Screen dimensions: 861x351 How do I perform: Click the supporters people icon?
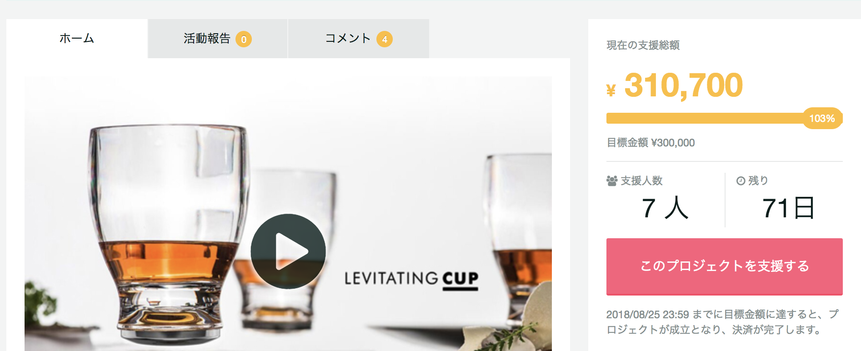[612, 181]
